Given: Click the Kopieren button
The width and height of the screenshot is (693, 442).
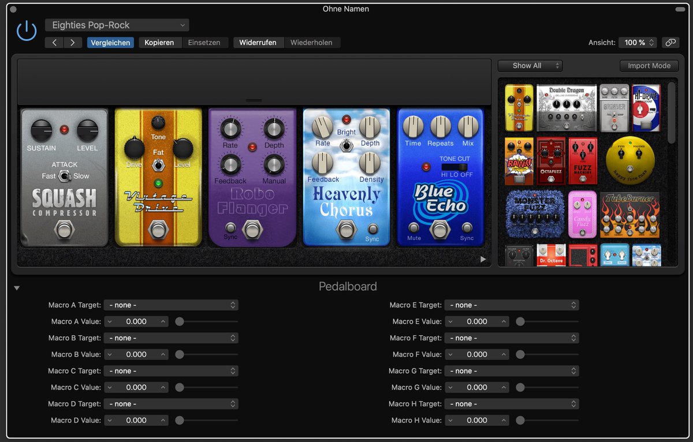Looking at the screenshot, I should [x=159, y=43].
